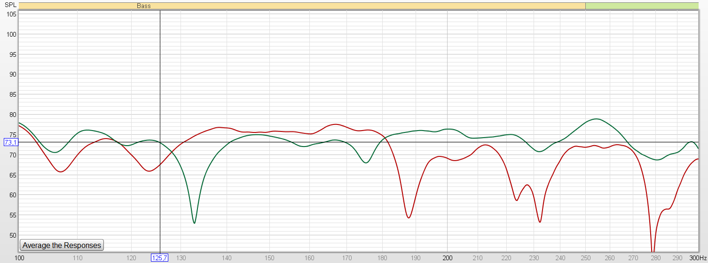
Task: Click the red trace dip near 232 Hz
Action: [x=540, y=222]
